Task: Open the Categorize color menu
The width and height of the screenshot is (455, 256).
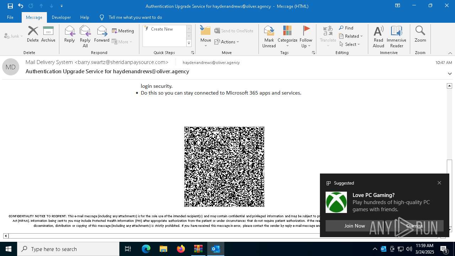Action: click(x=288, y=37)
